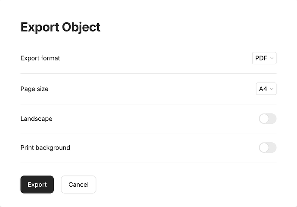Click the dark Export button
The width and height of the screenshot is (297, 207).
(x=37, y=185)
